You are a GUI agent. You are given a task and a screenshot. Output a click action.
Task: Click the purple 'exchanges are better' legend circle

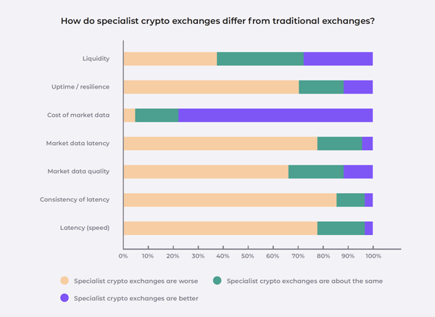(x=65, y=297)
